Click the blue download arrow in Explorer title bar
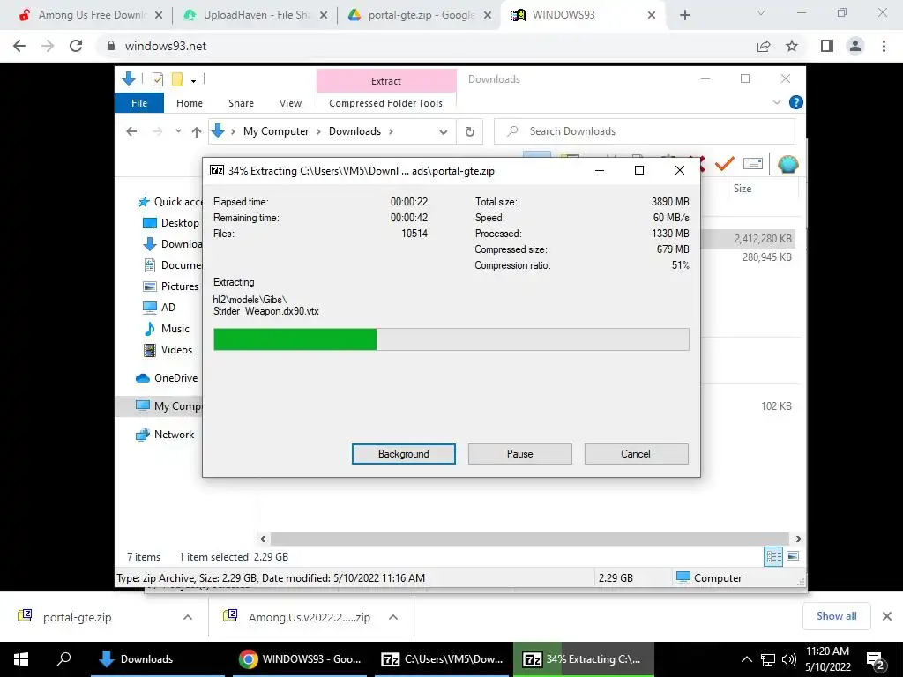This screenshot has height=677, width=903. click(x=129, y=78)
